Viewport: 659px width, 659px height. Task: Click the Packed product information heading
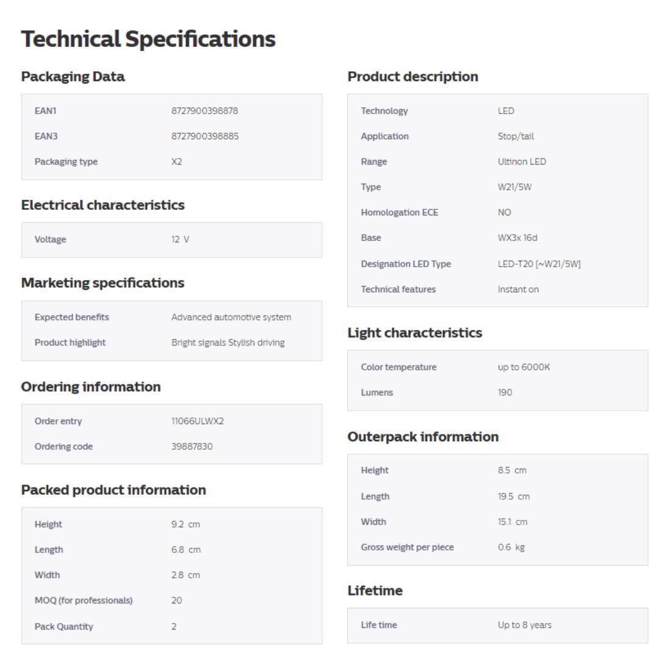(113, 490)
